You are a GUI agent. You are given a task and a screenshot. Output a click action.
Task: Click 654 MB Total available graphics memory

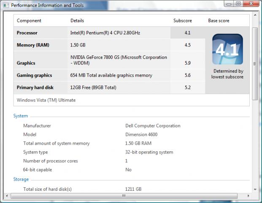111,75
